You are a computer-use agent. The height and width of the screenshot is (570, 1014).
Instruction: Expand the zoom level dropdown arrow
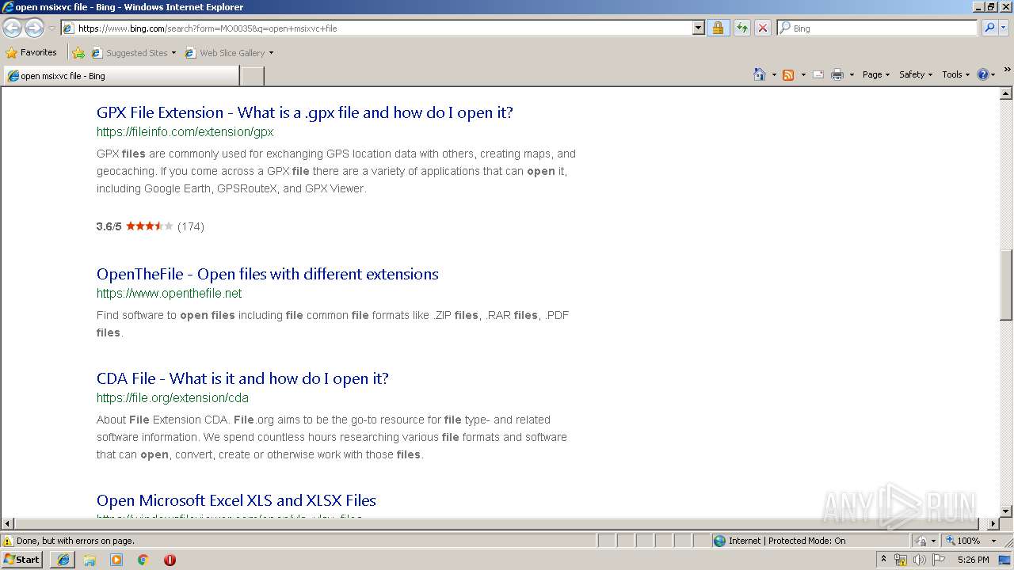(x=994, y=541)
